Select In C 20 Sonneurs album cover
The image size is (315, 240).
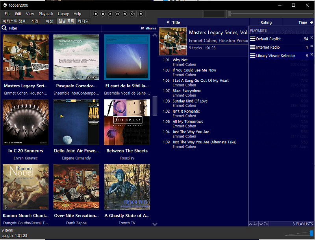coord(26,122)
